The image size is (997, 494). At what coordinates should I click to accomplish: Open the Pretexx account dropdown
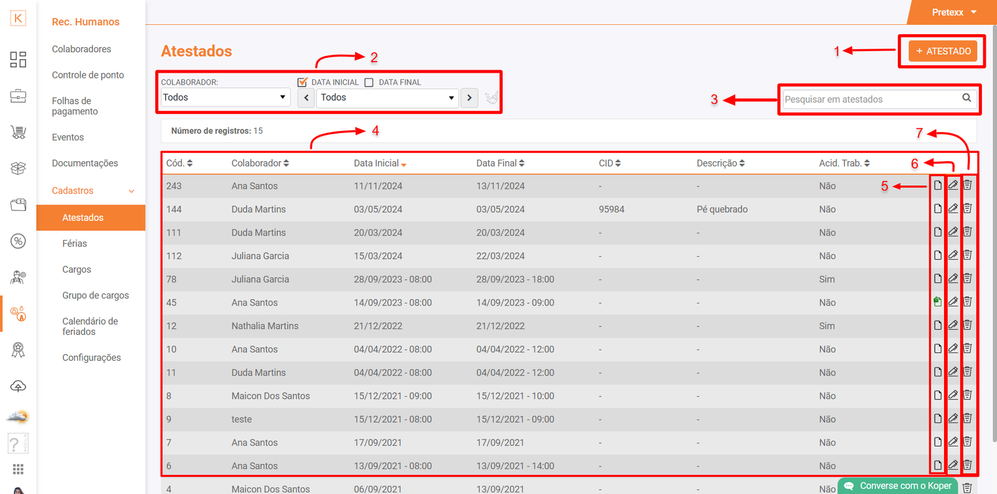pyautogui.click(x=953, y=12)
